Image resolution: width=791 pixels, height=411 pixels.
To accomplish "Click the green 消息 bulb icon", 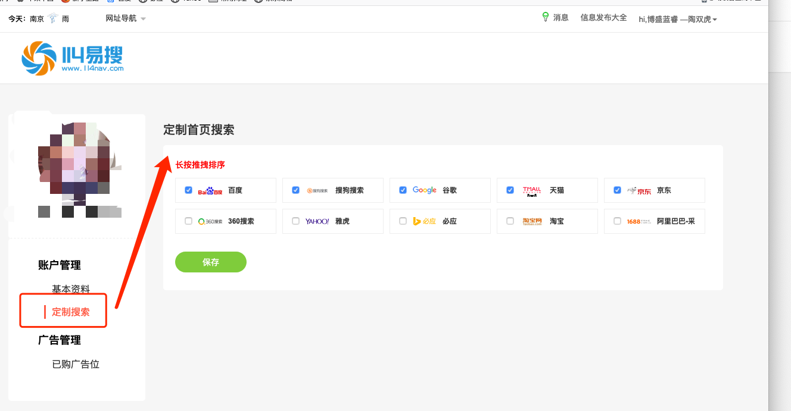I will click(x=545, y=17).
